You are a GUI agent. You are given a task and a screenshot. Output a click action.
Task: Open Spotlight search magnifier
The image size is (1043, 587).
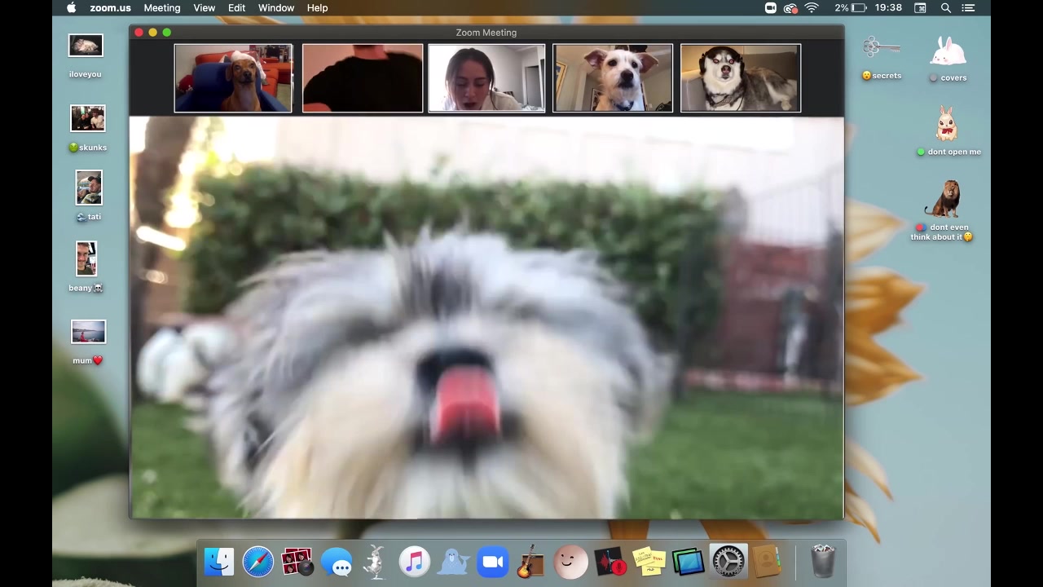click(946, 8)
